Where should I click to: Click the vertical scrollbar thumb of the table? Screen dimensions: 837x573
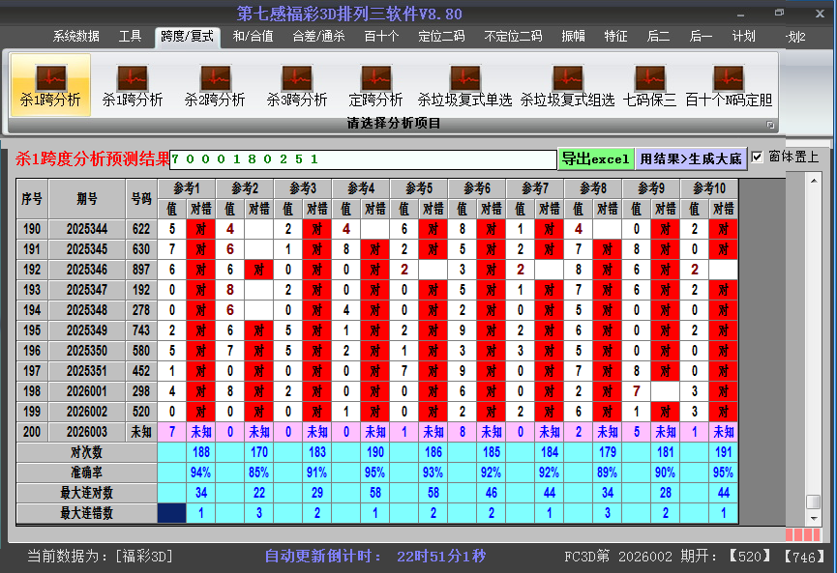813,501
